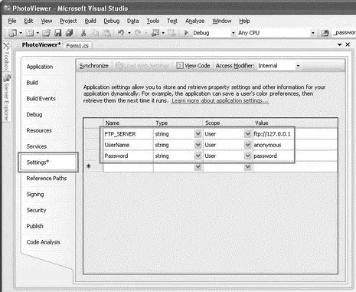
Task: Open the undo history dropdown arrow
Action: [x=129, y=33]
